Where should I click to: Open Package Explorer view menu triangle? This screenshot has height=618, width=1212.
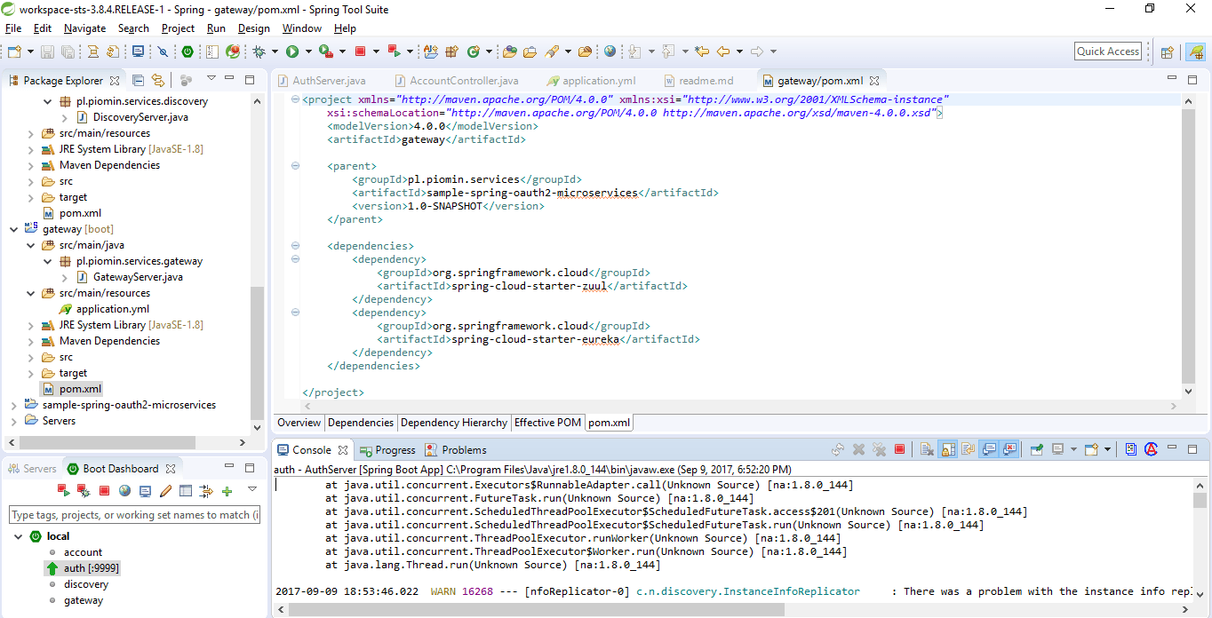[211, 80]
